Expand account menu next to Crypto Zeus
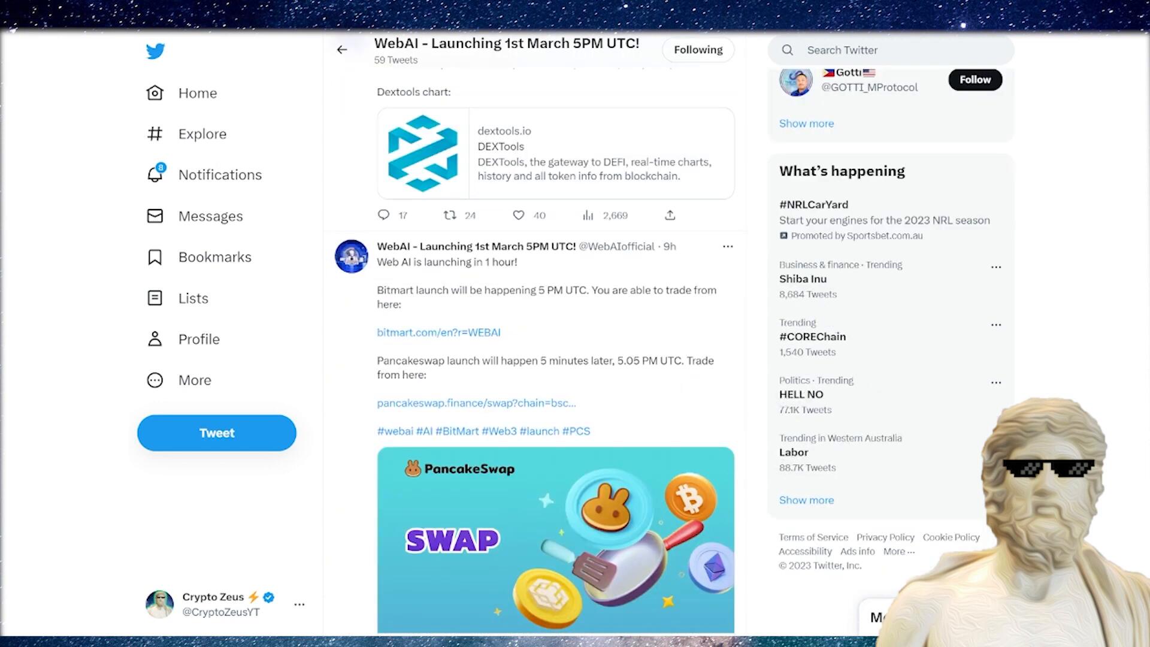Image resolution: width=1150 pixels, height=647 pixels. coord(299,604)
